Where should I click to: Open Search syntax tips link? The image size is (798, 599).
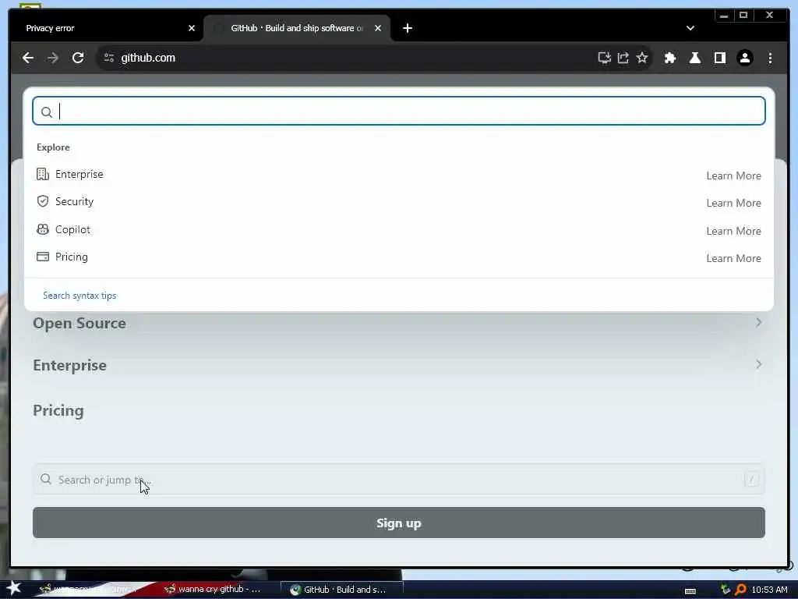pyautogui.click(x=79, y=296)
